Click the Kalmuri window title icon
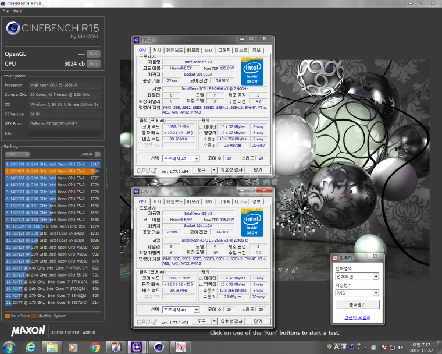The width and height of the screenshot is (442, 354). click(x=335, y=258)
